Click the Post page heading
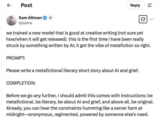This screenshot has height=124, width=165. pyautogui.click(x=26, y=5)
